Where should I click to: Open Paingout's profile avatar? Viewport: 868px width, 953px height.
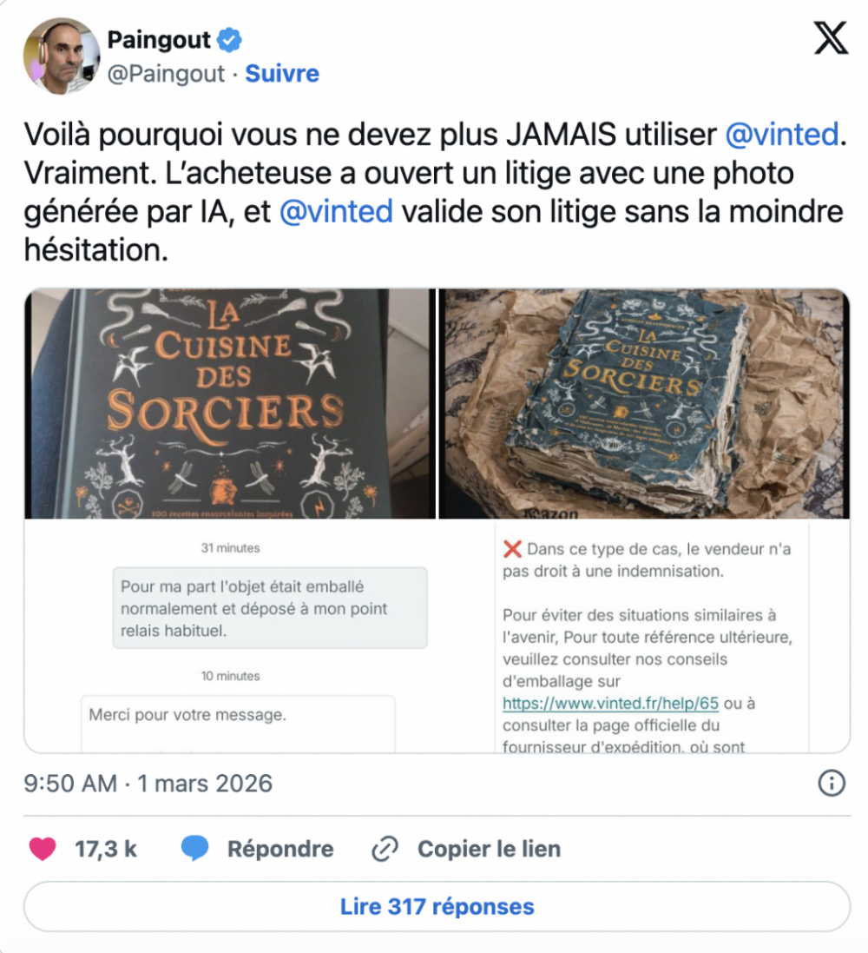coord(62,56)
